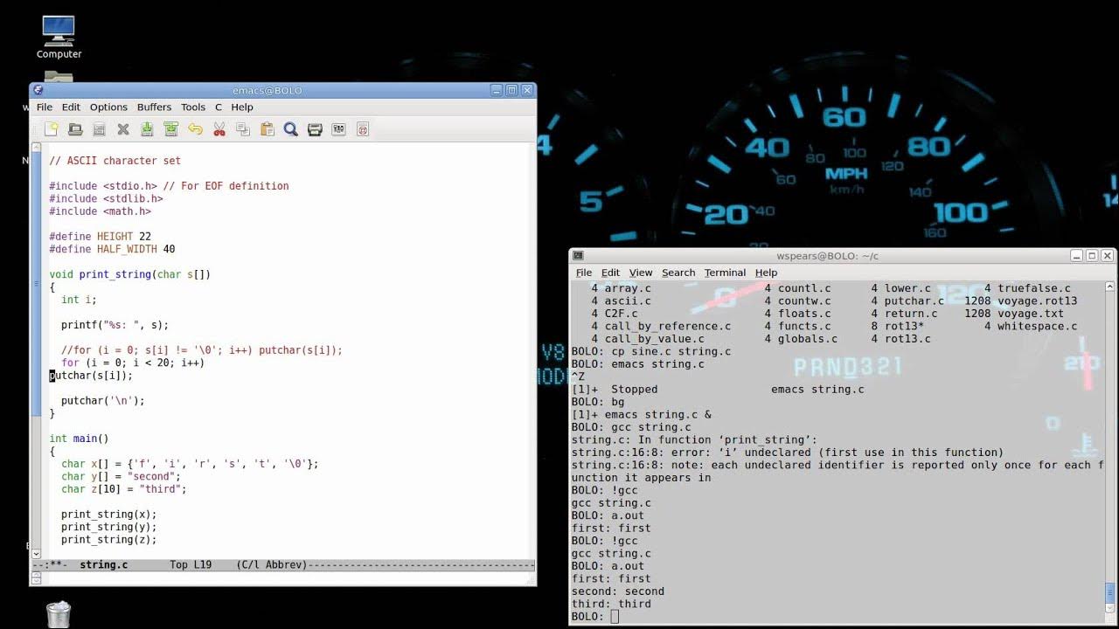
Task: Click the '#define HALF_WIDTH 40' line
Action: (x=112, y=249)
